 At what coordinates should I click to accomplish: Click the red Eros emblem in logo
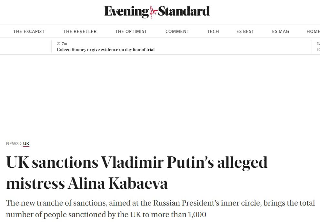[153, 12]
